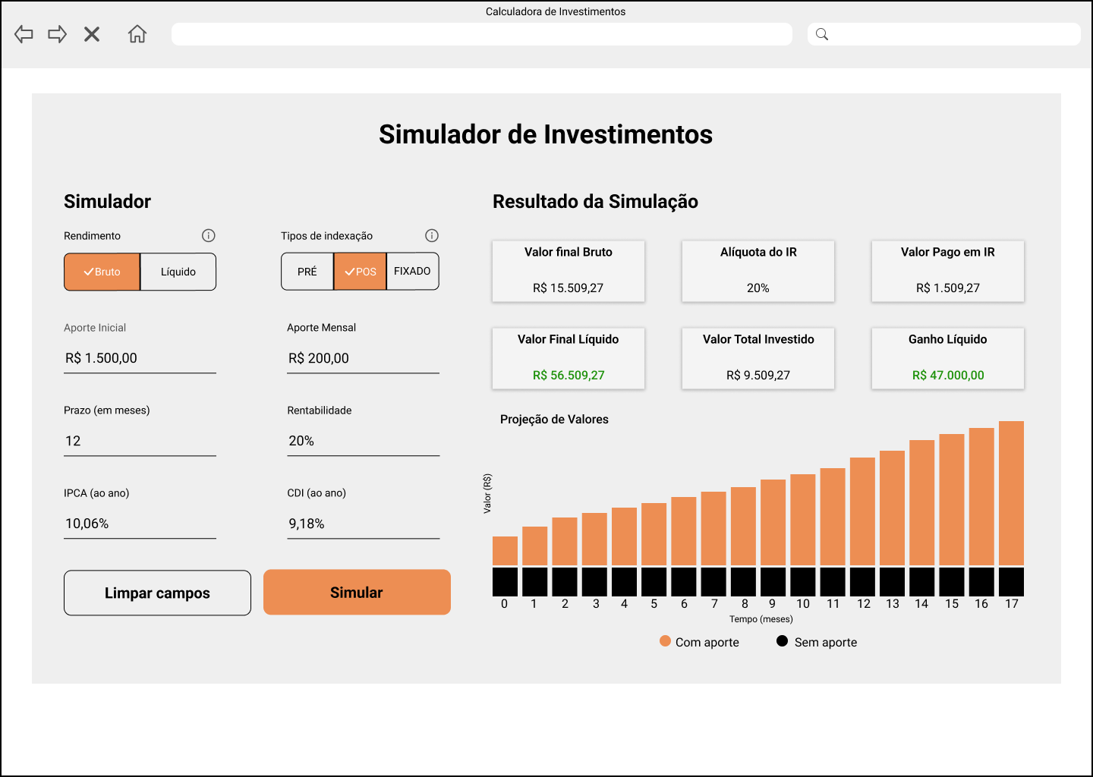Screen dimensions: 1093x777
Task: Enable the Bruto rendimento option
Action: (102, 272)
